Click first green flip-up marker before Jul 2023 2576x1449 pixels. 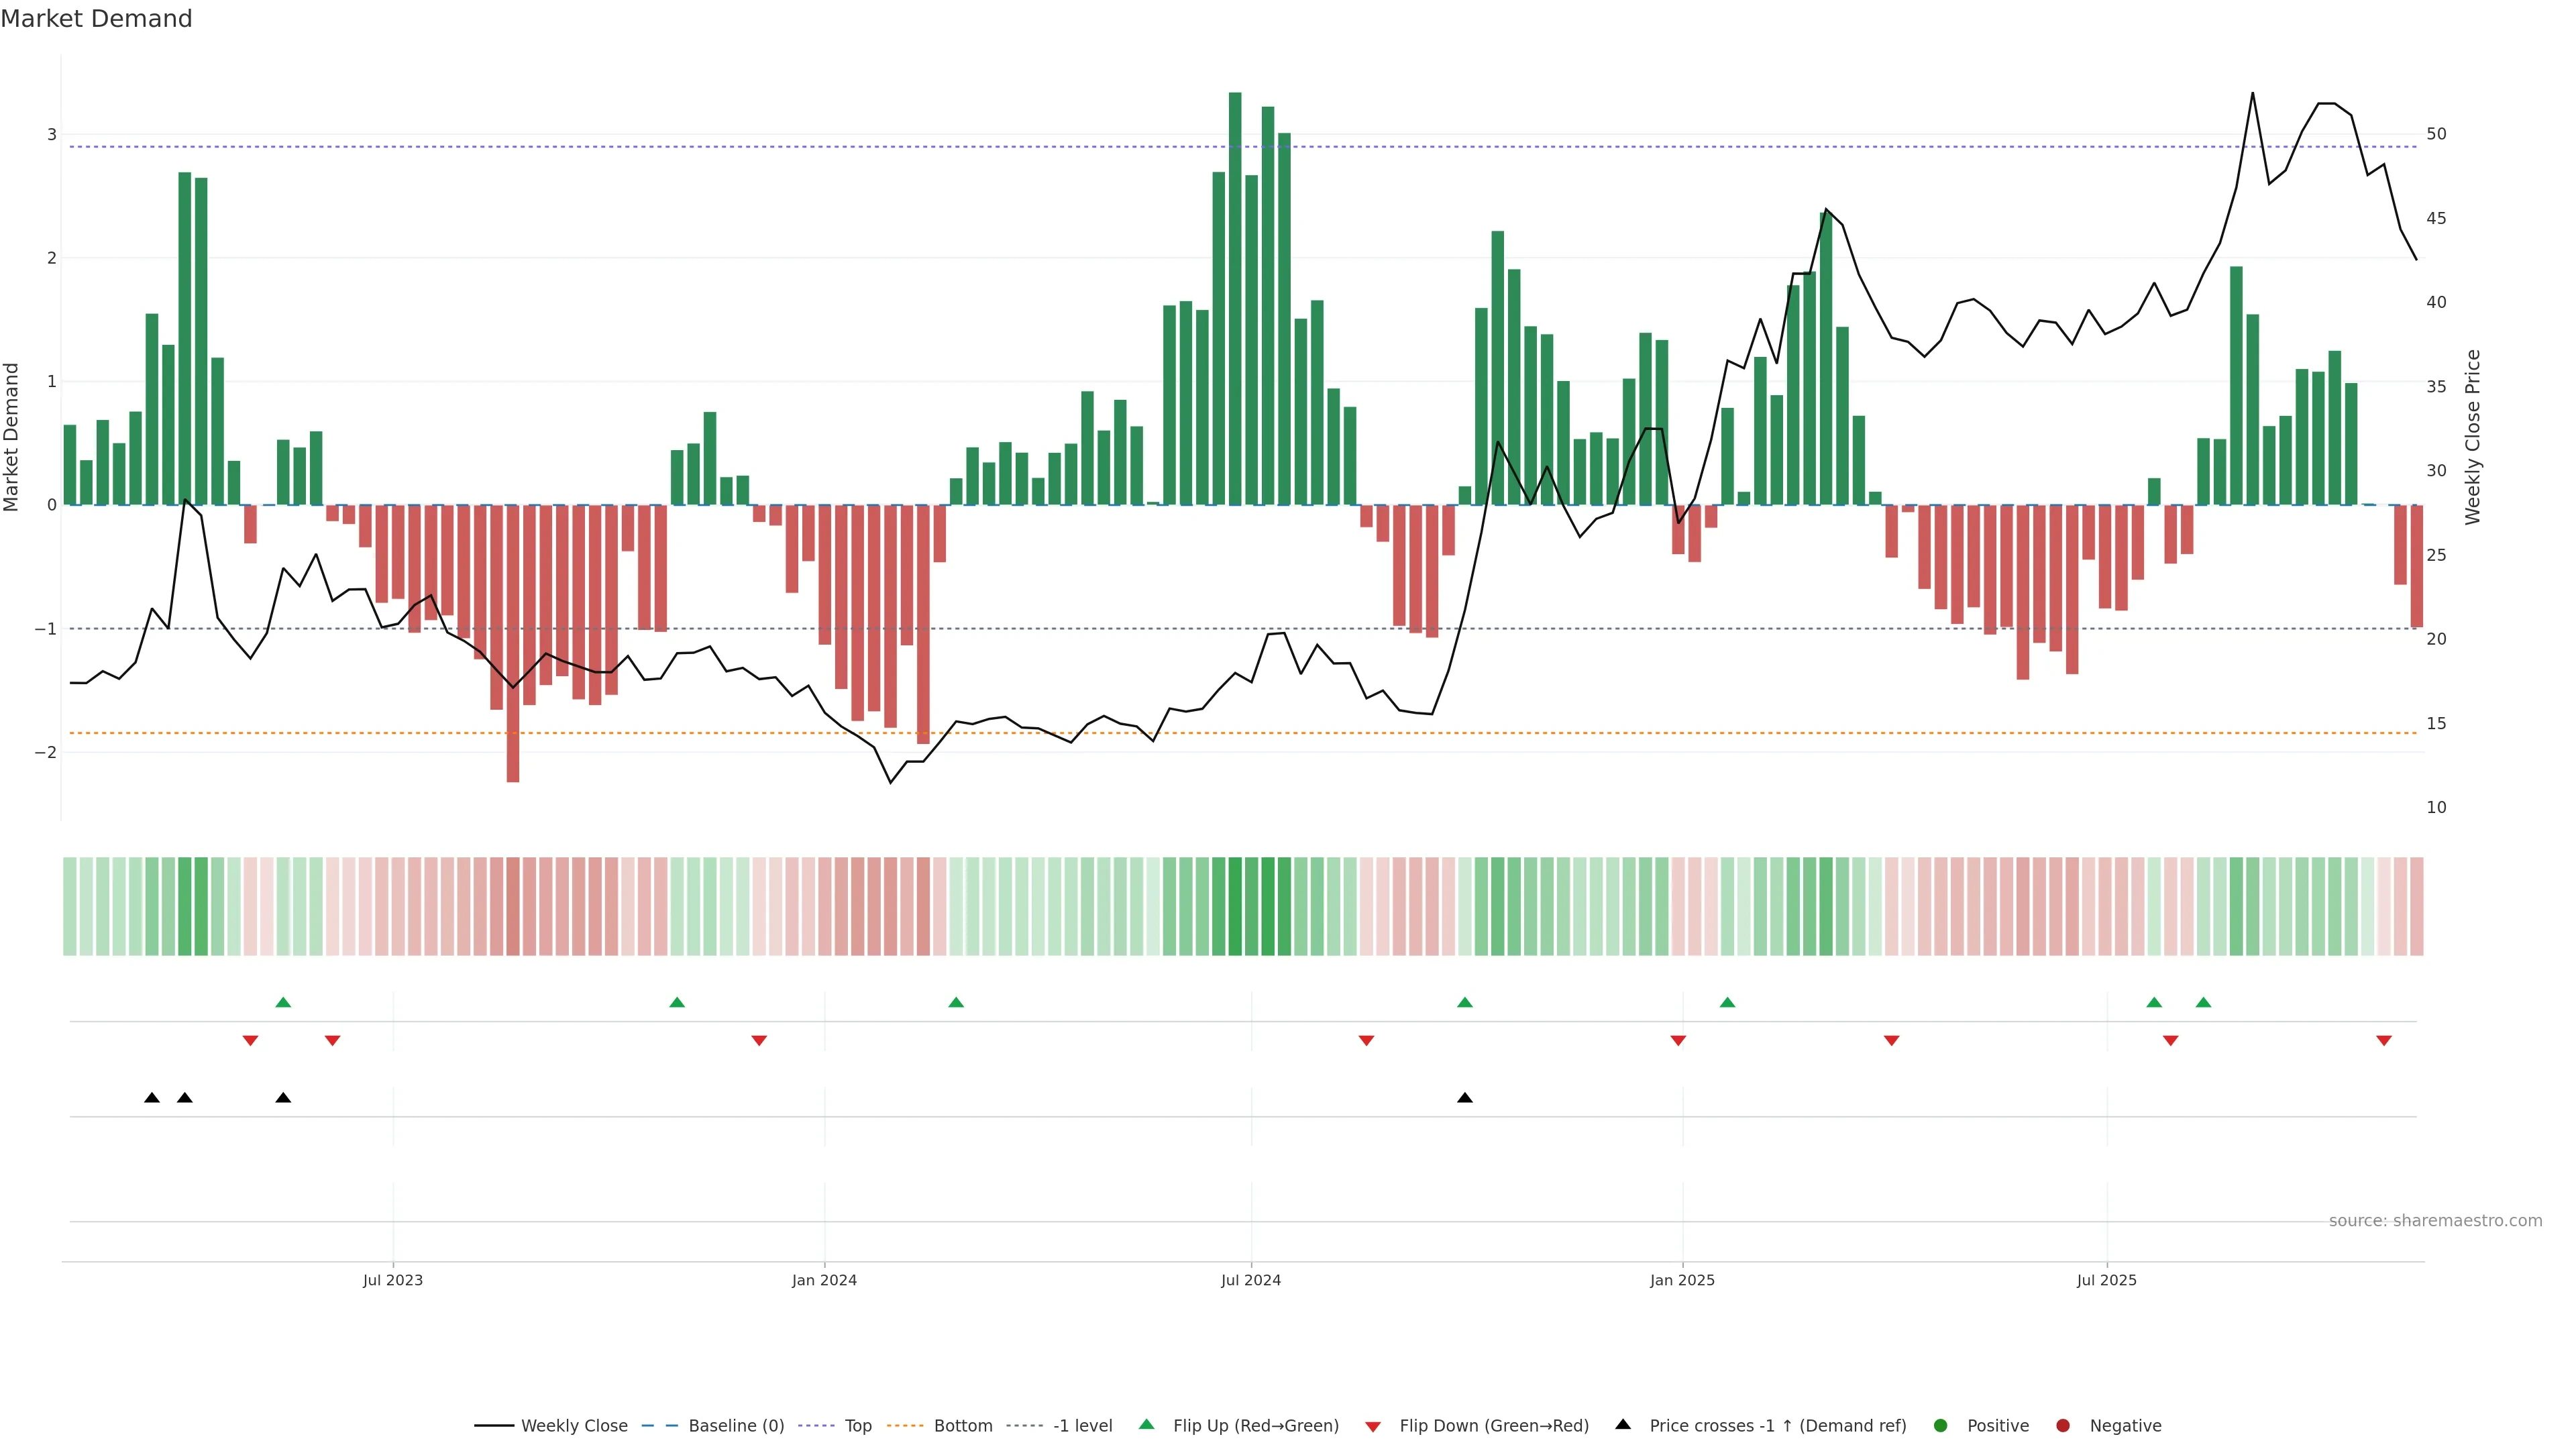click(x=283, y=1003)
